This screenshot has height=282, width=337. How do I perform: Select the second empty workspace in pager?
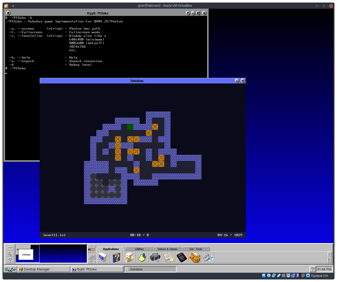[x=51, y=254]
